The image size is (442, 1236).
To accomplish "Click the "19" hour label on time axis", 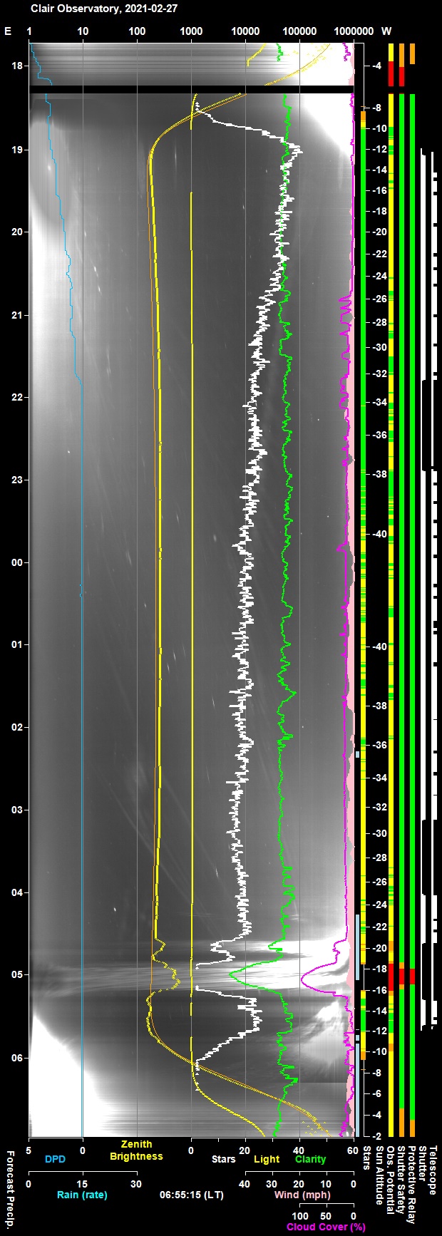I will coord(17,150).
